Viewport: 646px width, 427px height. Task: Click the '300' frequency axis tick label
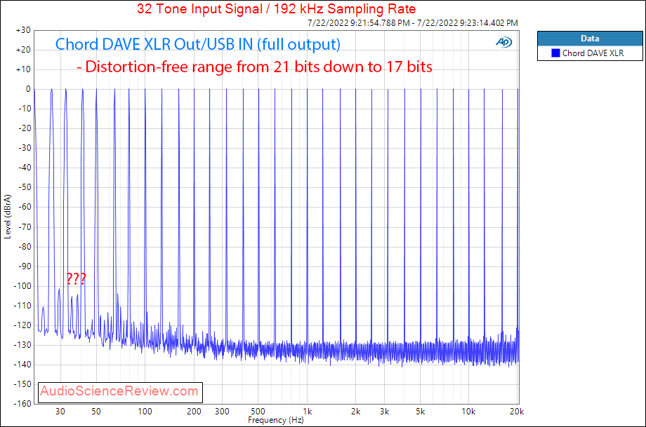[x=222, y=412]
